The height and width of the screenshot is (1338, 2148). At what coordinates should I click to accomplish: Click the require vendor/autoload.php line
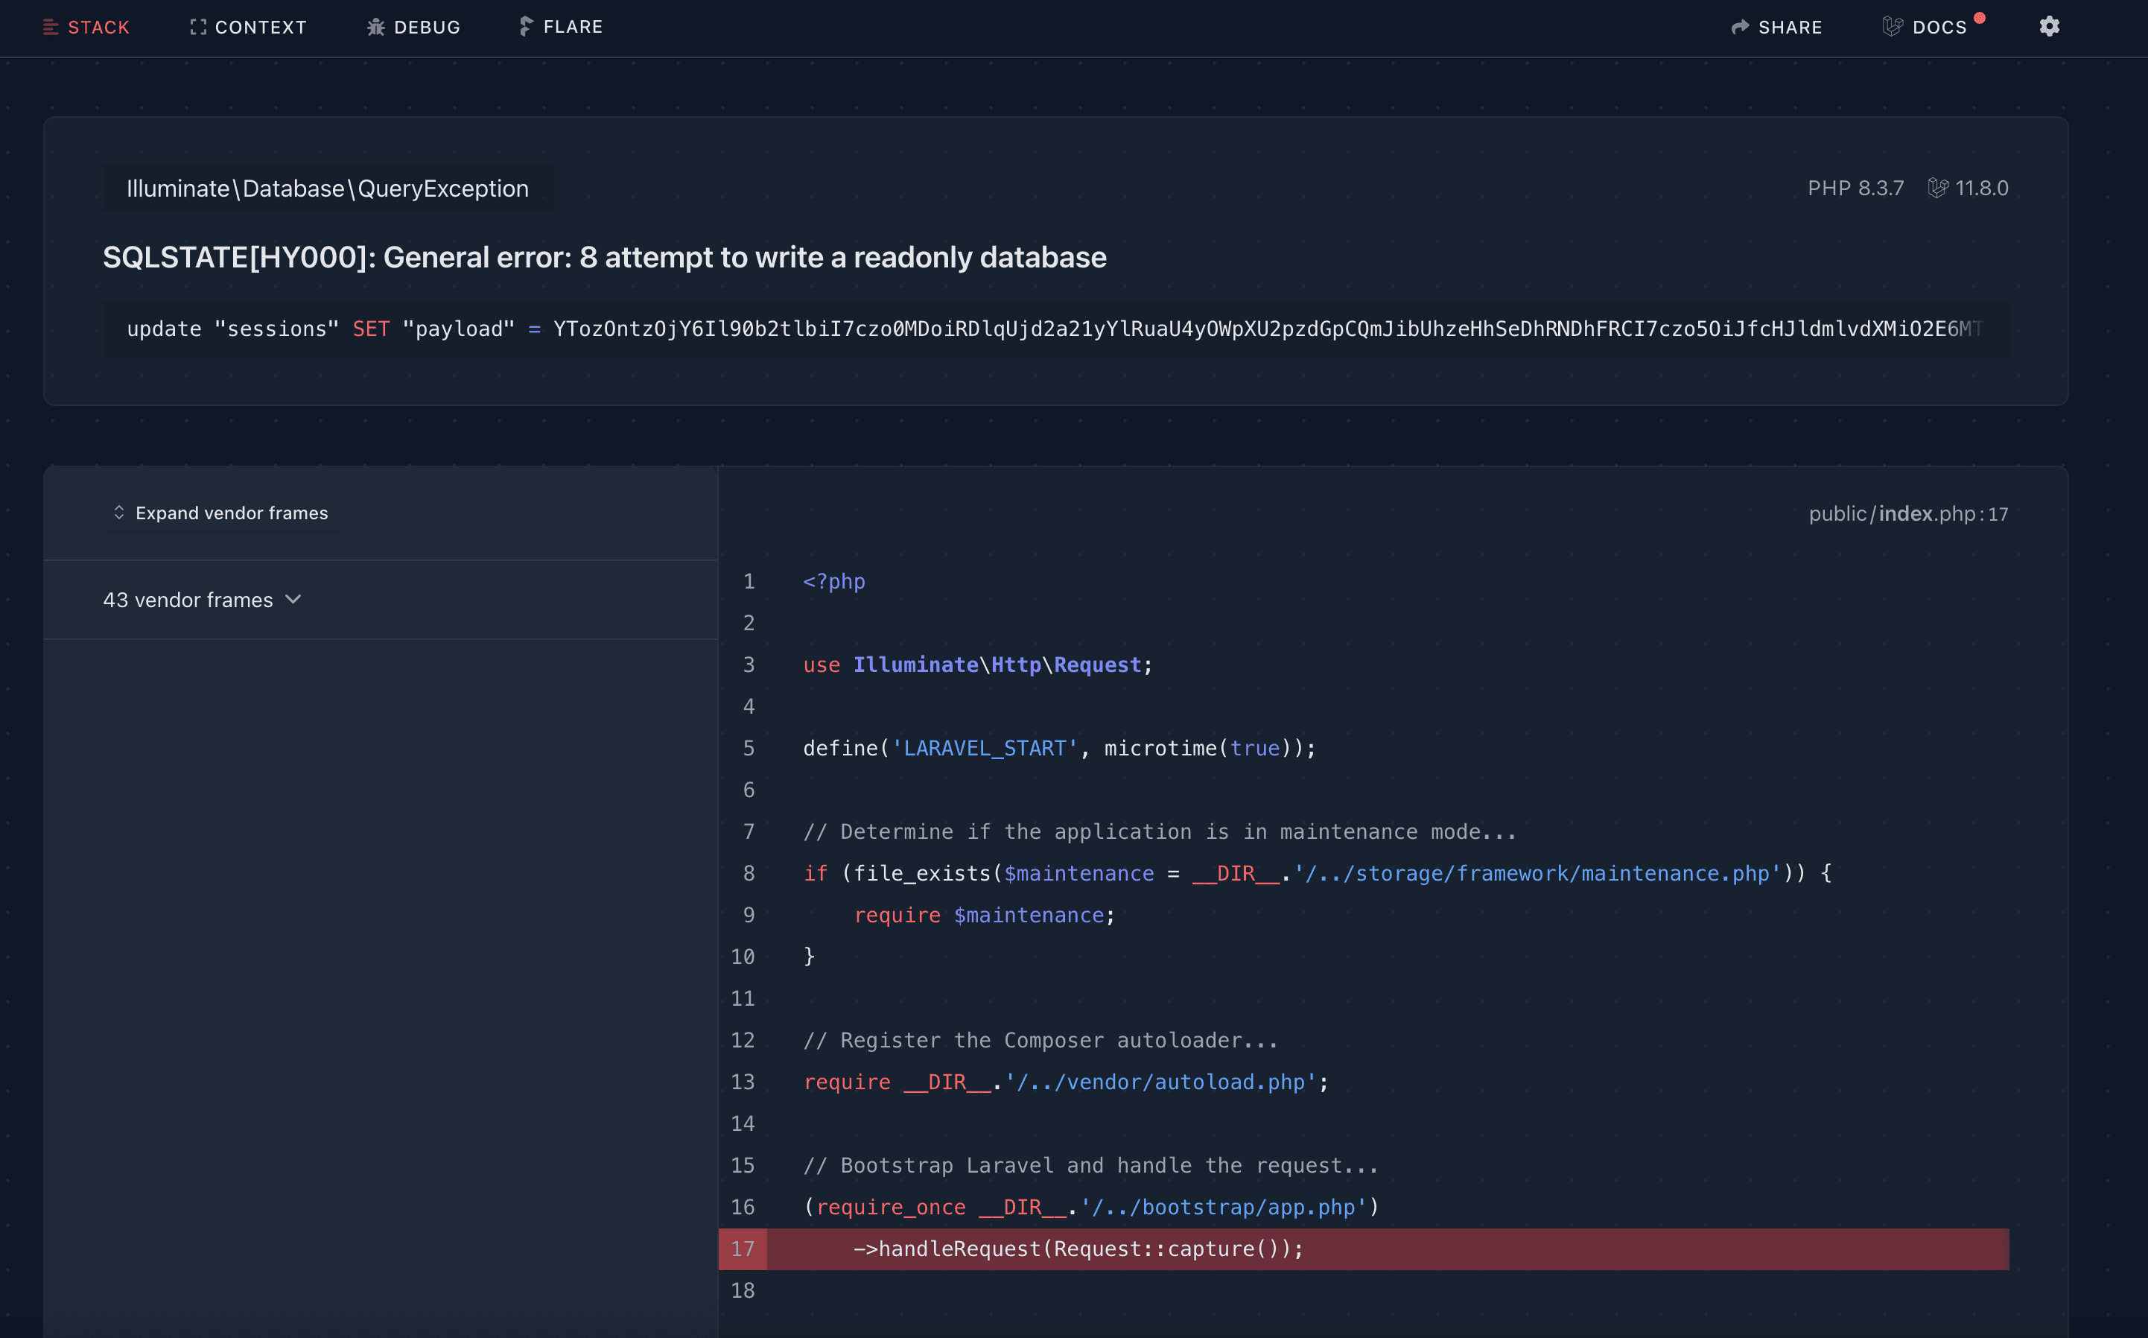tap(1065, 1082)
